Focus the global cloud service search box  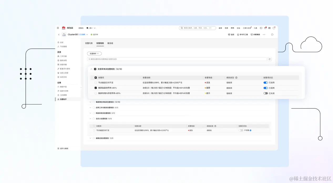coord(197,28)
